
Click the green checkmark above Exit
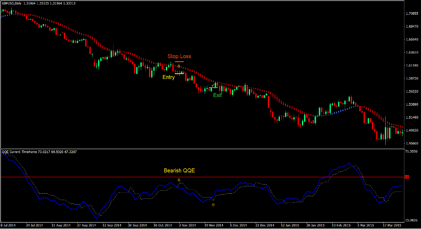(x=214, y=85)
